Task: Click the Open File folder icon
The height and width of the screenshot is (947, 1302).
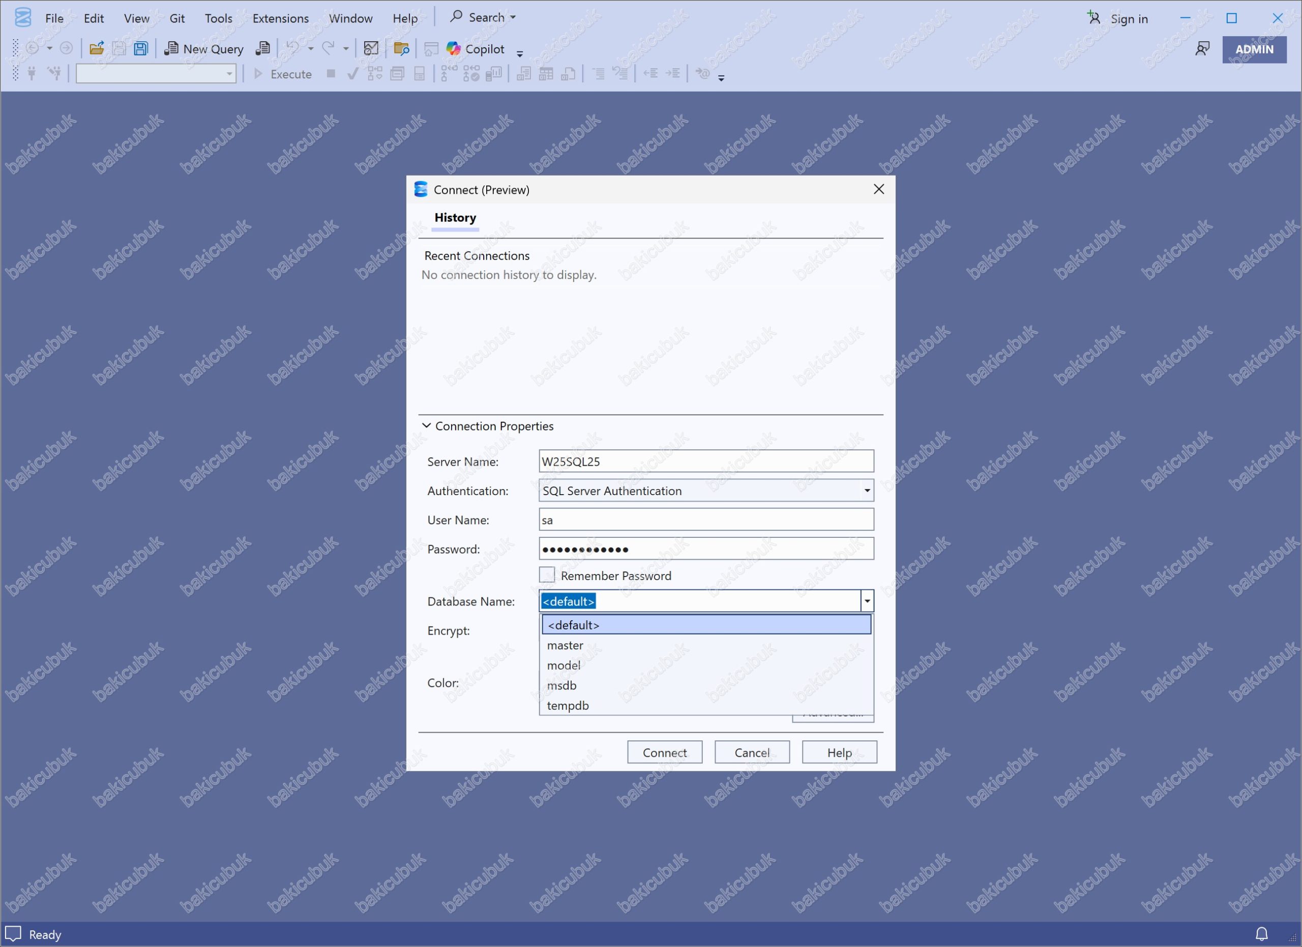Action: click(97, 49)
